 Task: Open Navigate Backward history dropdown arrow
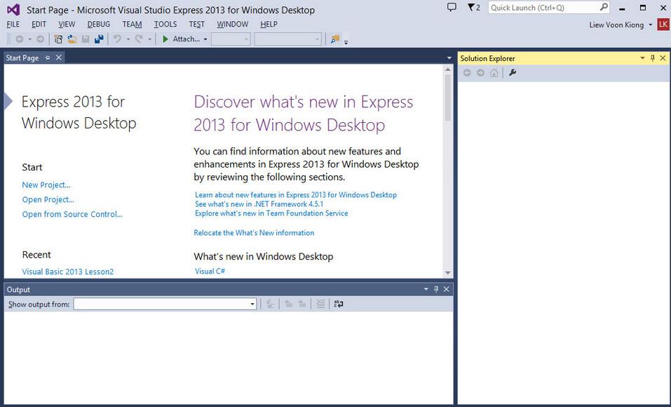[x=30, y=39]
